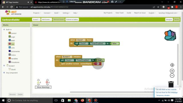Click the warning triangle counter icon
The image size is (183, 103).
[x=38, y=82]
